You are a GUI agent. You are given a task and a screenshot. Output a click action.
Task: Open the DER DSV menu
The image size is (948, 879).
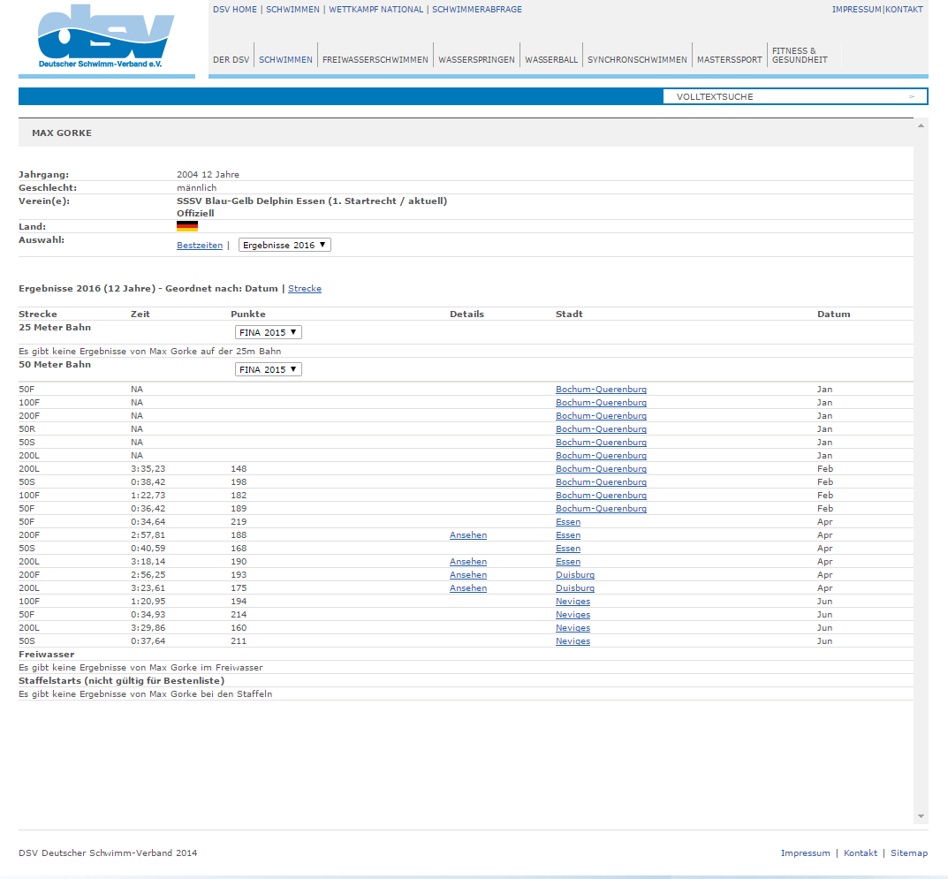(231, 60)
